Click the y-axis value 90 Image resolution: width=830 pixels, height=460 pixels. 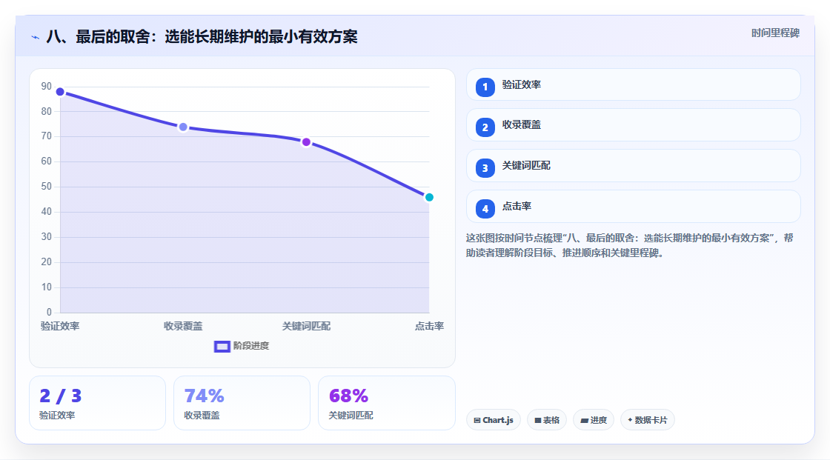coord(47,86)
